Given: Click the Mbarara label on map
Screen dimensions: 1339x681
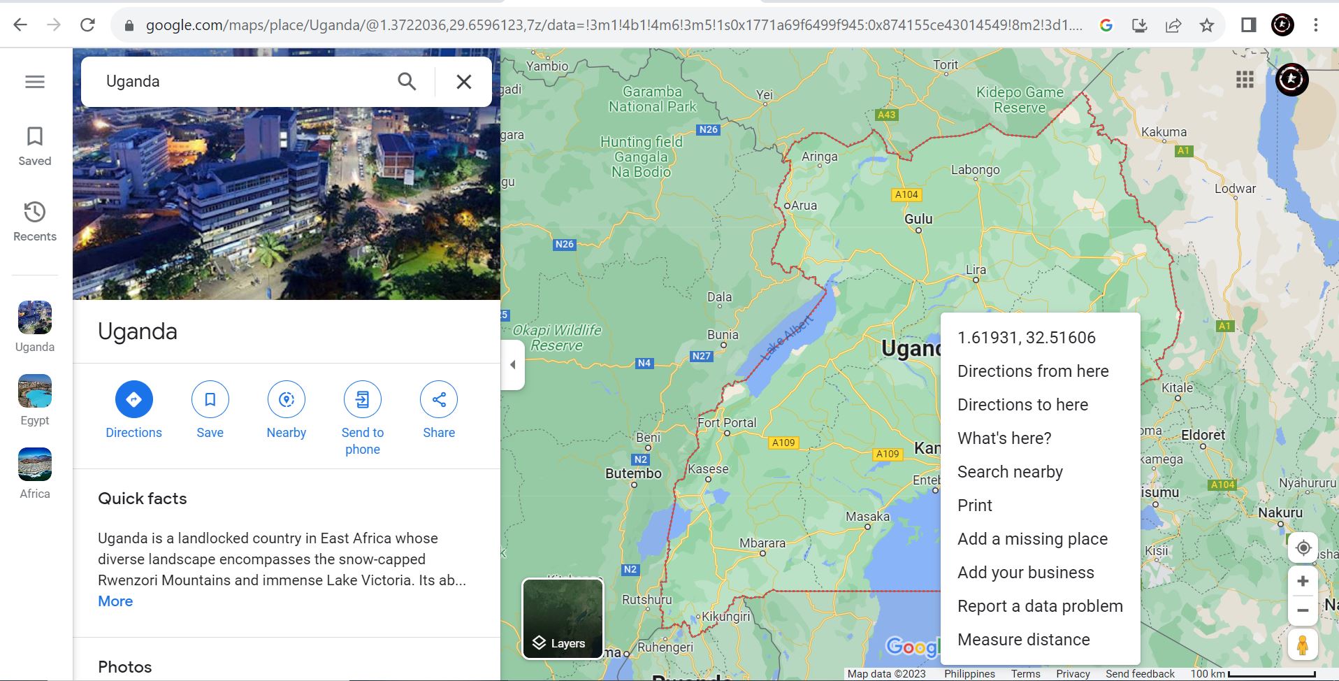Looking at the screenshot, I should pyautogui.click(x=762, y=543).
